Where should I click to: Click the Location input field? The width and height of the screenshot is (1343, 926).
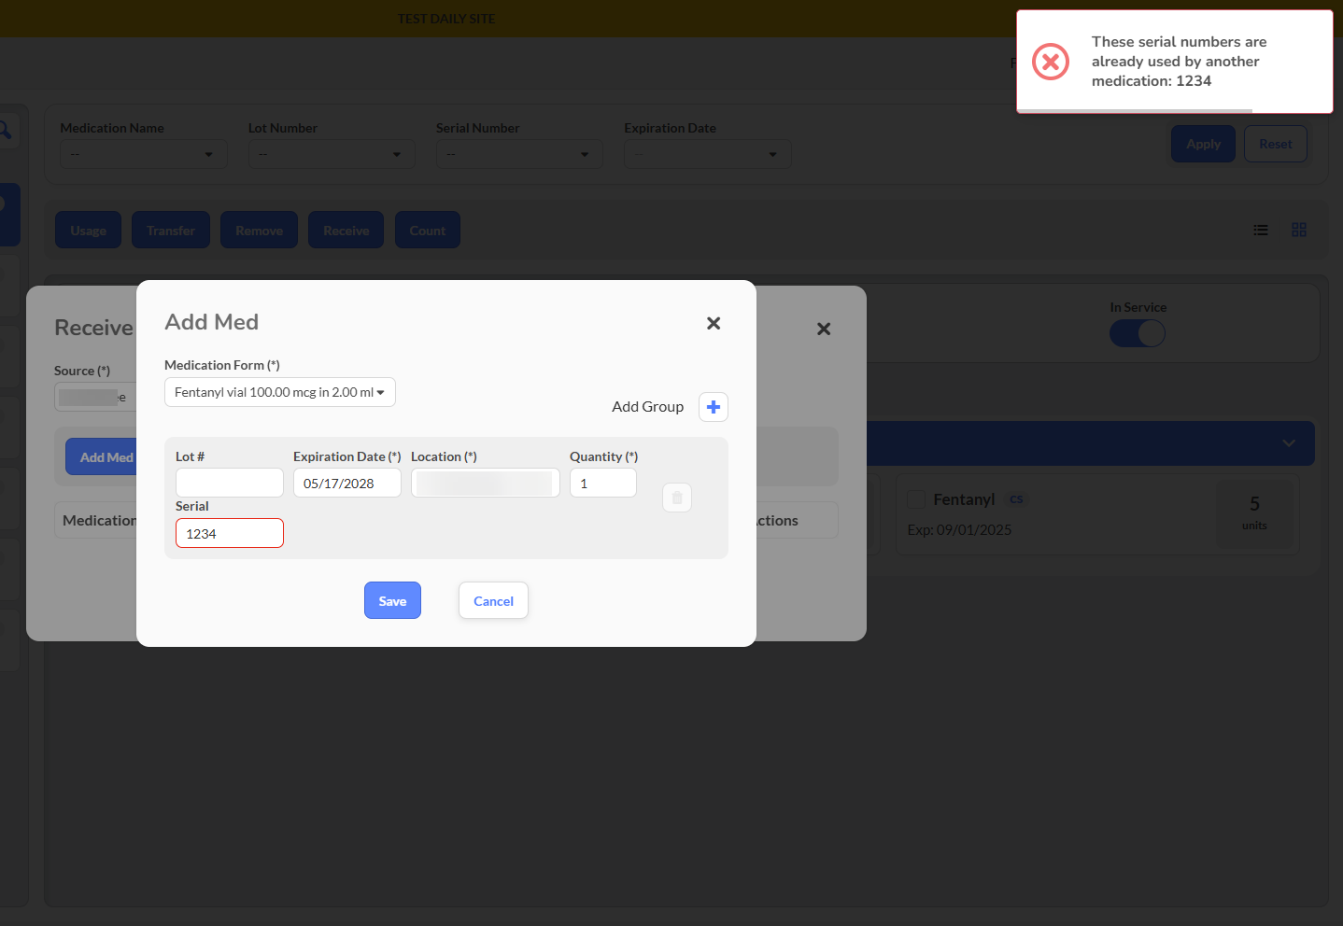pyautogui.click(x=486, y=483)
